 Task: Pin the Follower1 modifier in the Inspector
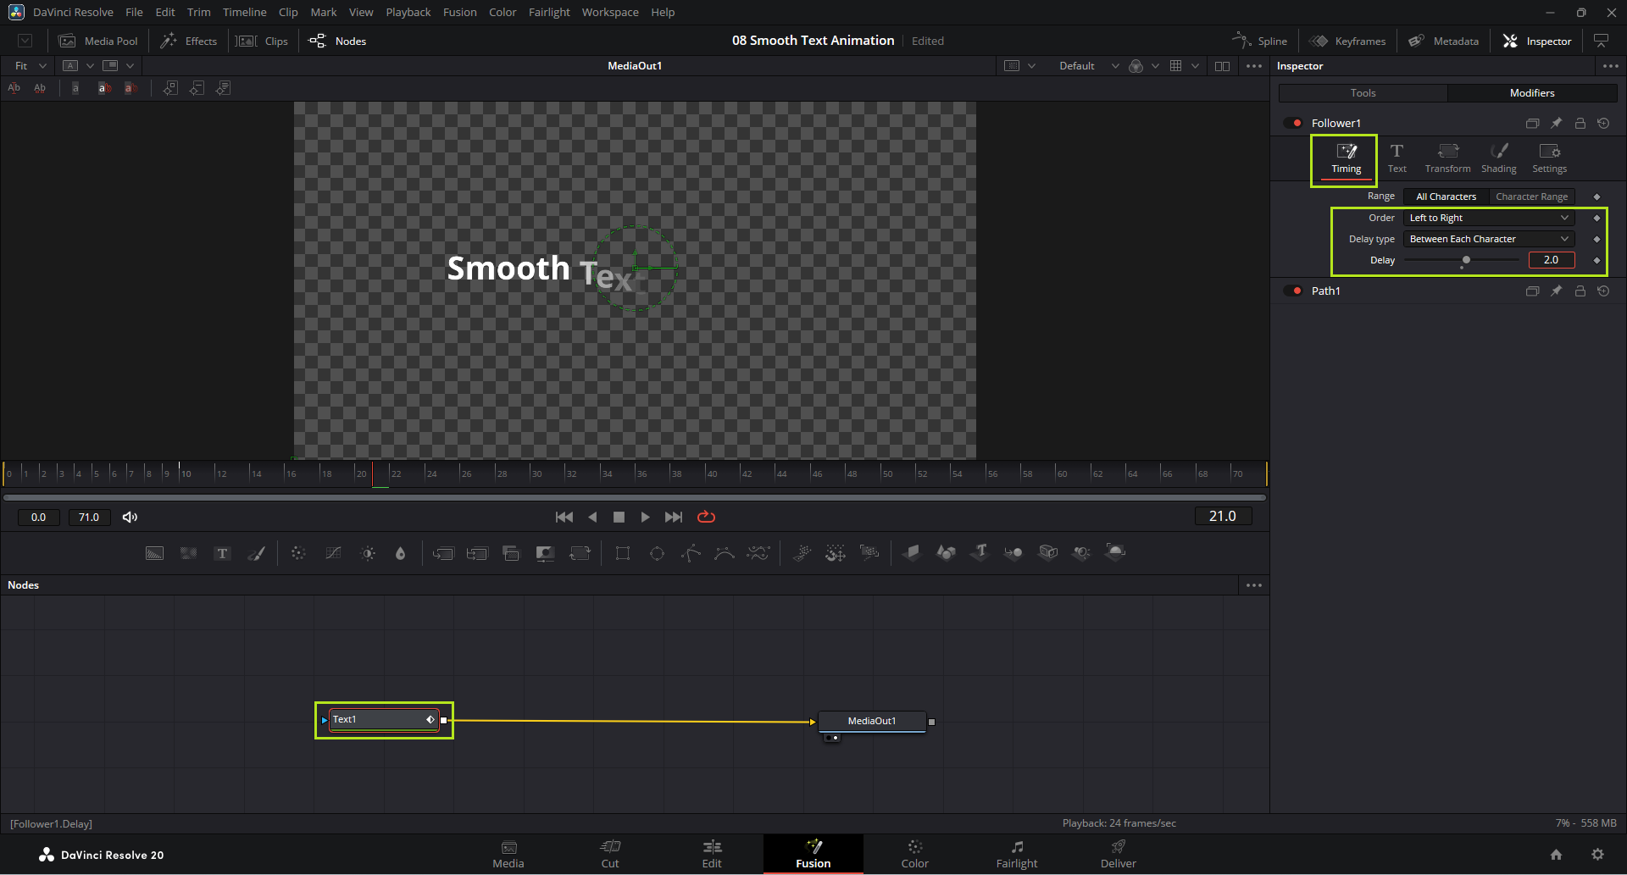tap(1556, 124)
